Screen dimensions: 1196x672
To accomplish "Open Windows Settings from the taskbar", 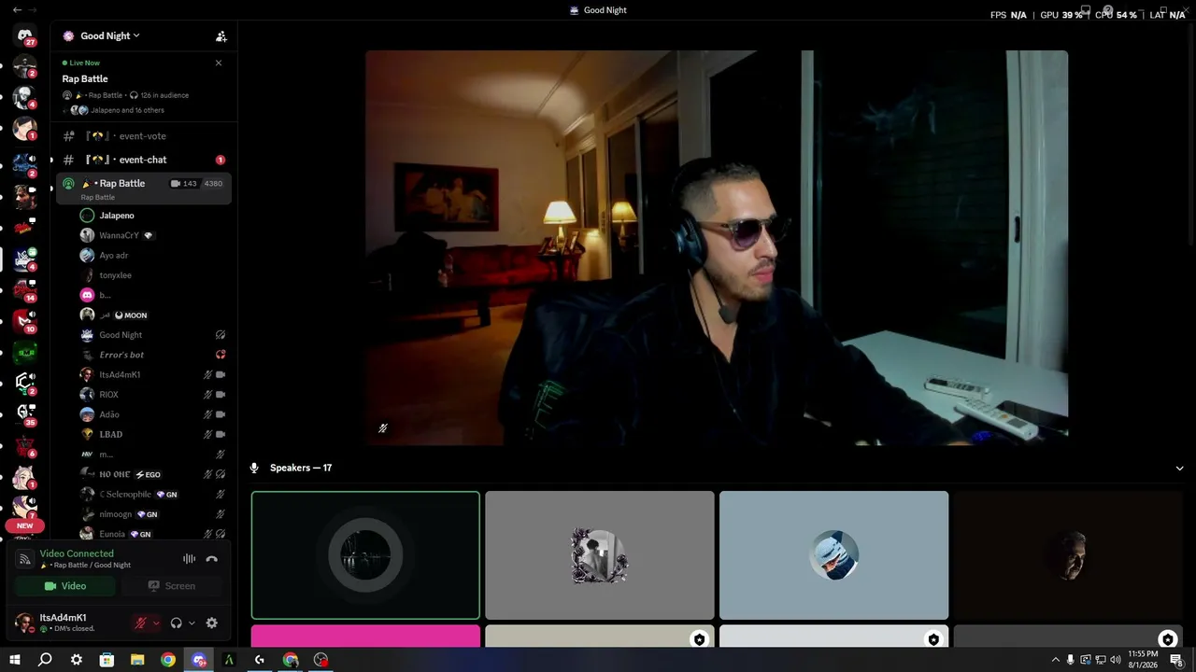I will tap(76, 660).
